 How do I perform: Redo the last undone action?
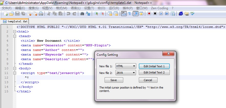74,14
